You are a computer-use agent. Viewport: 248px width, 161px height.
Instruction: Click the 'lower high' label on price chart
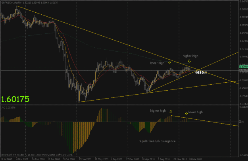157,63
